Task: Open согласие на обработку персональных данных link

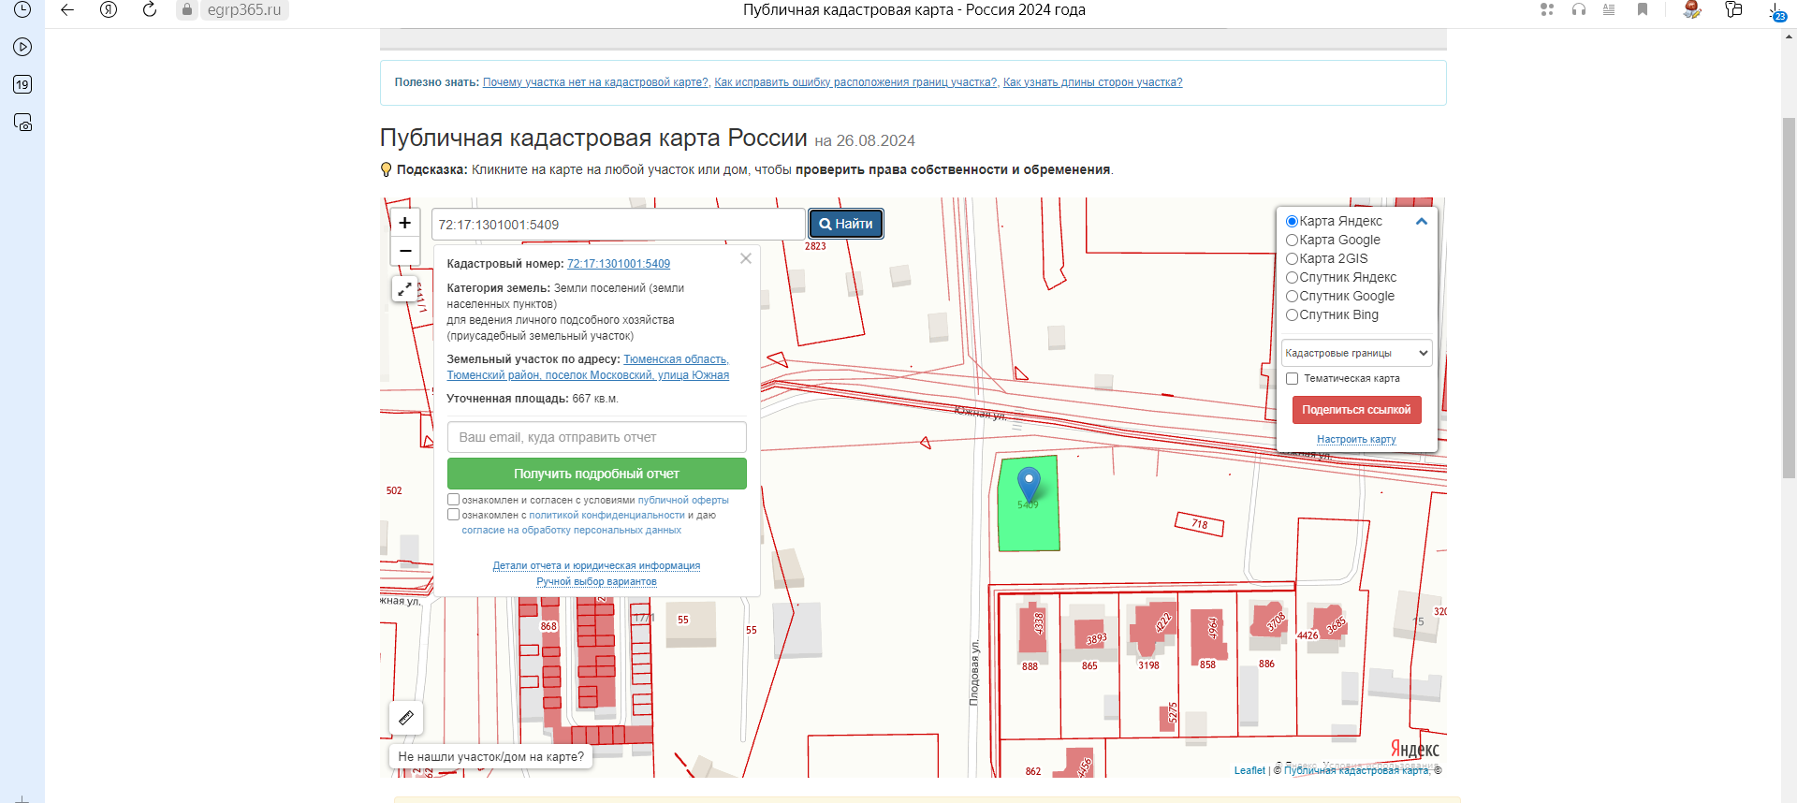Action: [x=571, y=530]
